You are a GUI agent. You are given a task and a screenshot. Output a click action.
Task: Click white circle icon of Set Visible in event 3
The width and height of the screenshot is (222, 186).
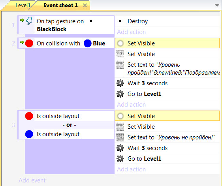(x=120, y=116)
